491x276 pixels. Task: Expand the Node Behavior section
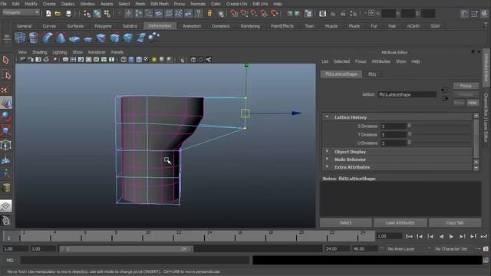tap(328, 159)
